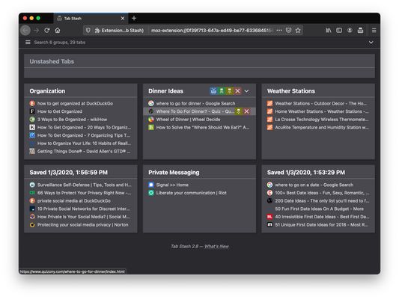Close the Tab Stash browser tab
This screenshot has width=399, height=299.
point(123,18)
